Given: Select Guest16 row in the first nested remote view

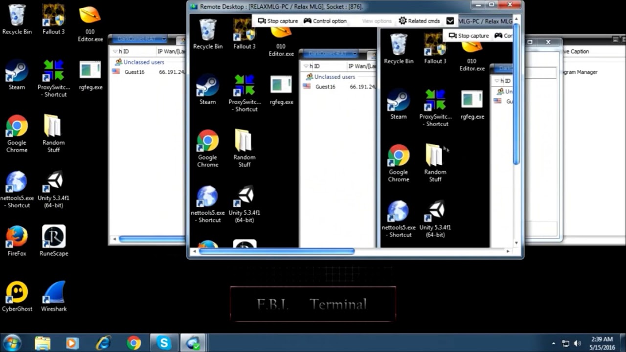Looking at the screenshot, I should (338, 87).
